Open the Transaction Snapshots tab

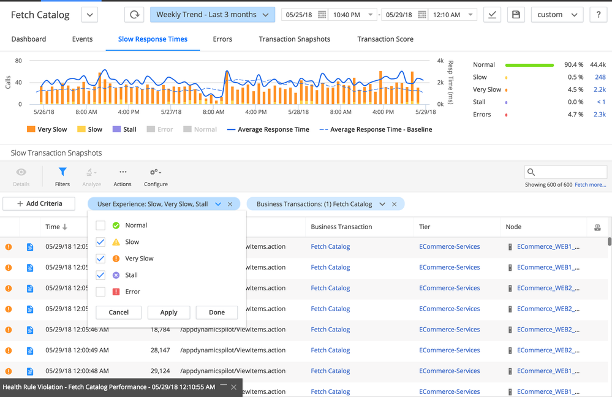pyautogui.click(x=294, y=39)
